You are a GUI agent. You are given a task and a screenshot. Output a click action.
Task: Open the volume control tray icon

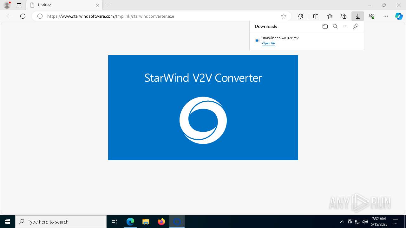[365, 222]
